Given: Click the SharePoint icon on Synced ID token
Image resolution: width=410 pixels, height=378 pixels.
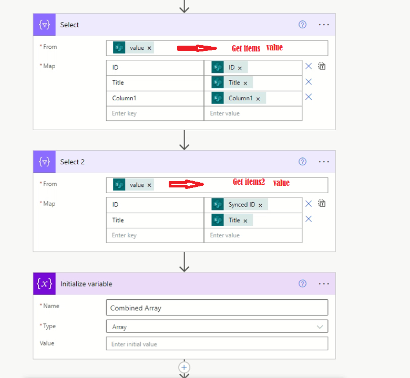Looking at the screenshot, I should click(x=218, y=204).
